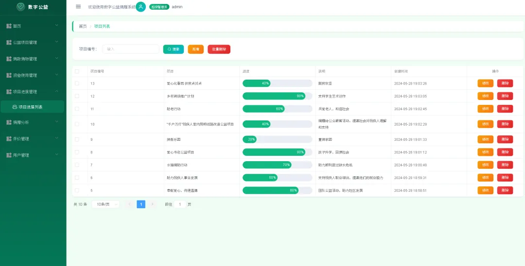Click the 用户管理 sidebar icon
The width and height of the screenshot is (525, 266).
point(9,155)
